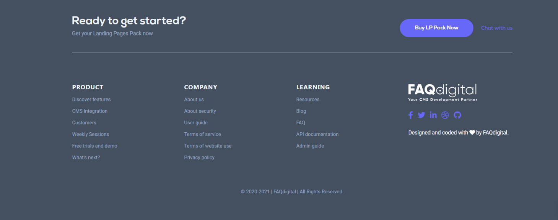Open the CMS integration link

pos(90,111)
